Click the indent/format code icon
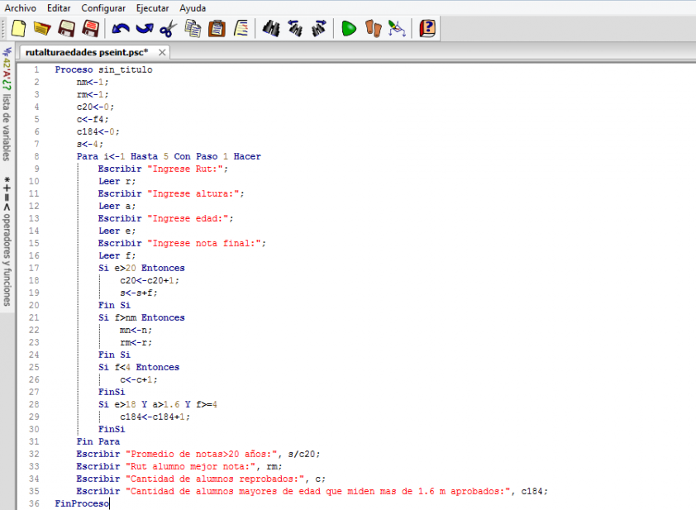Screen dimensions: 696x510 pyautogui.click(x=241, y=29)
